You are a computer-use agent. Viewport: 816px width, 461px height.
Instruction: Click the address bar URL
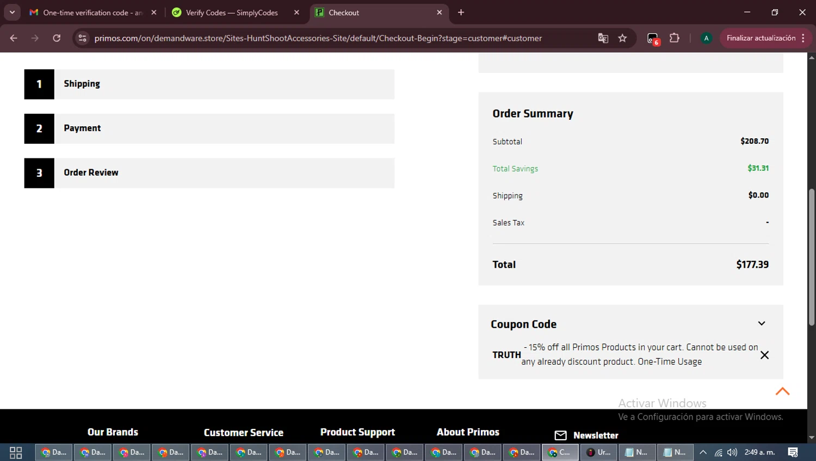pos(318,38)
